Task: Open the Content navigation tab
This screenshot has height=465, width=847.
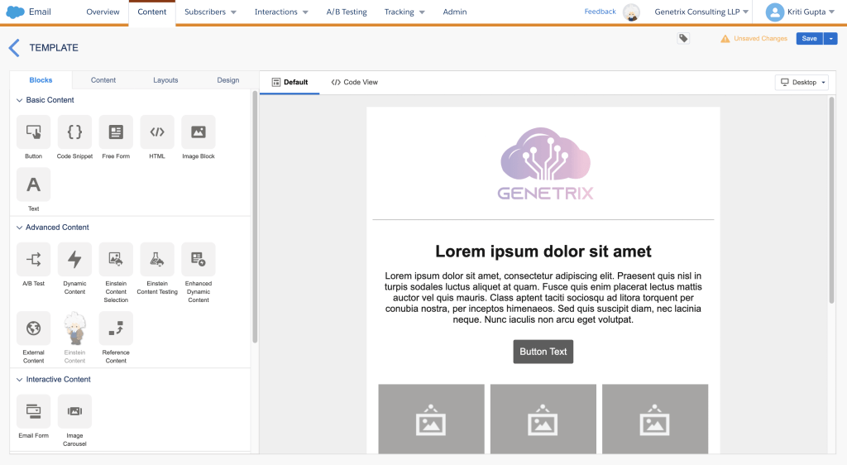Action: (x=152, y=12)
